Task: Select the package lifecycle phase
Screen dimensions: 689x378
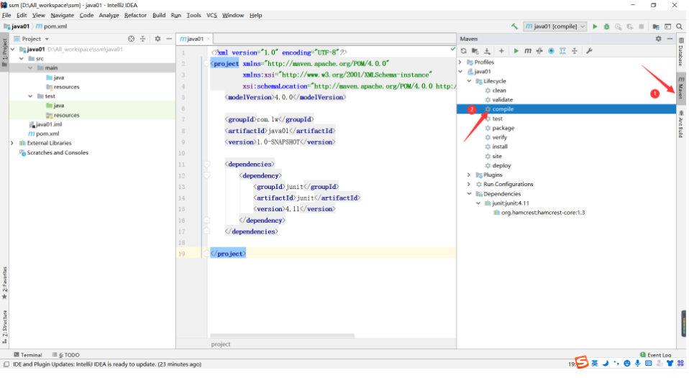Action: 503,128
